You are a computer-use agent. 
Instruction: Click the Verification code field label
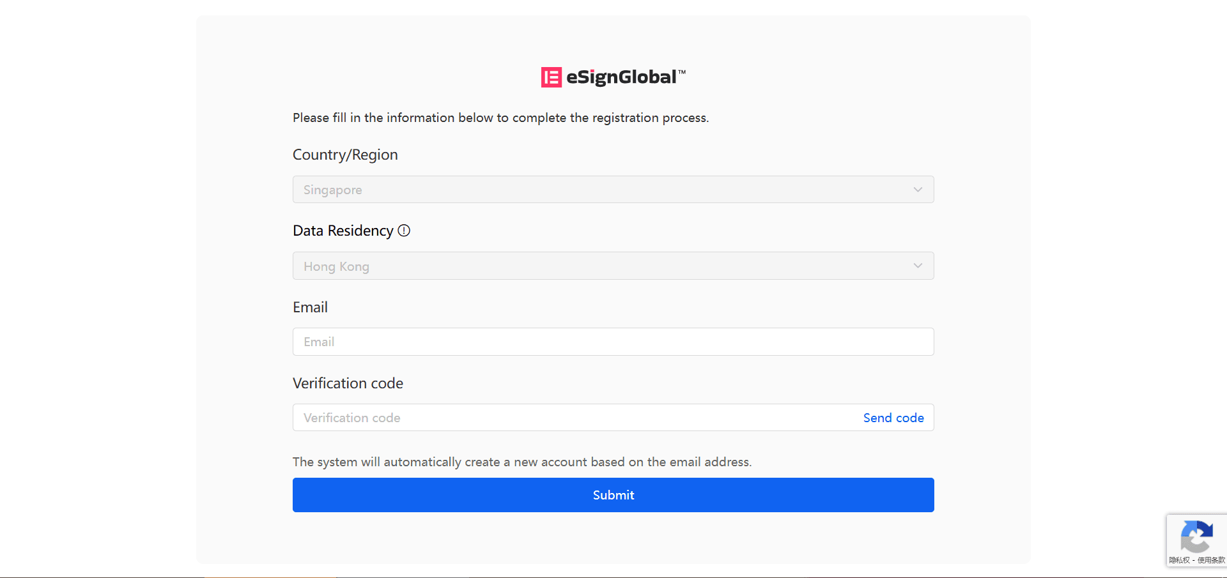click(x=348, y=383)
